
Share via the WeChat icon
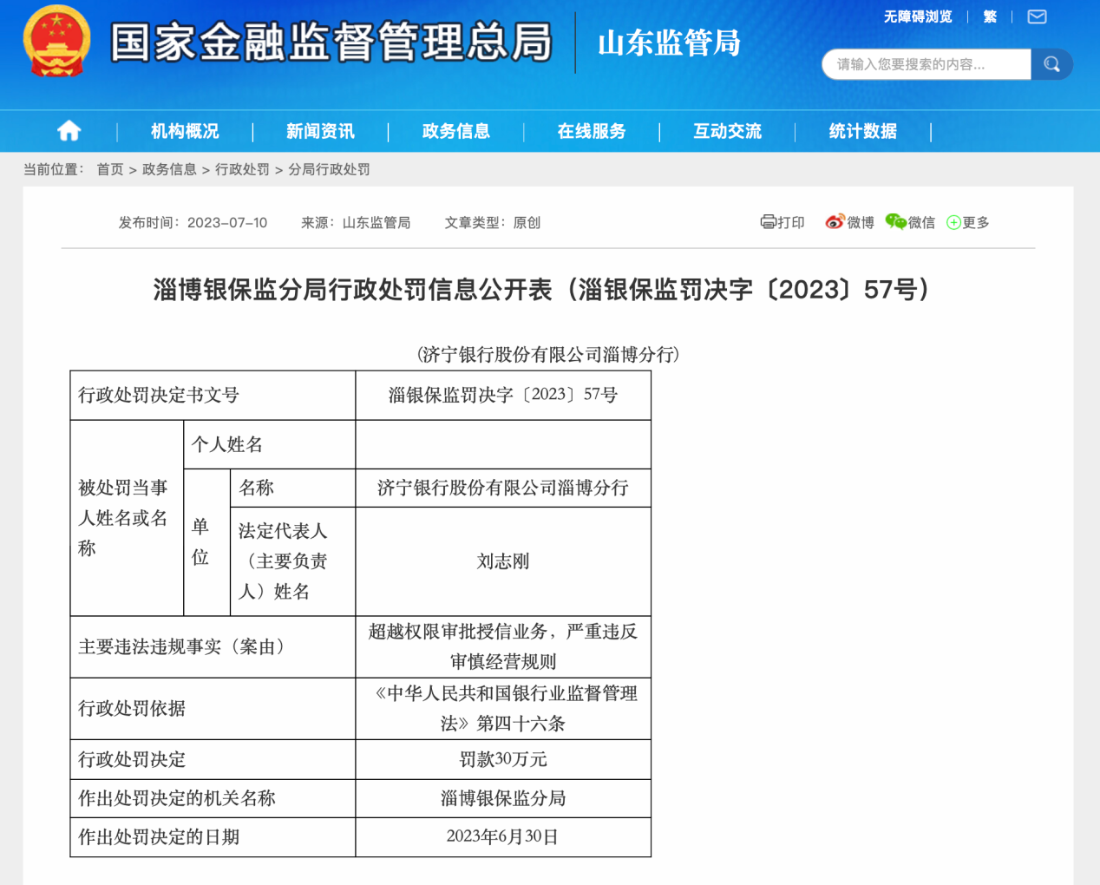click(895, 222)
